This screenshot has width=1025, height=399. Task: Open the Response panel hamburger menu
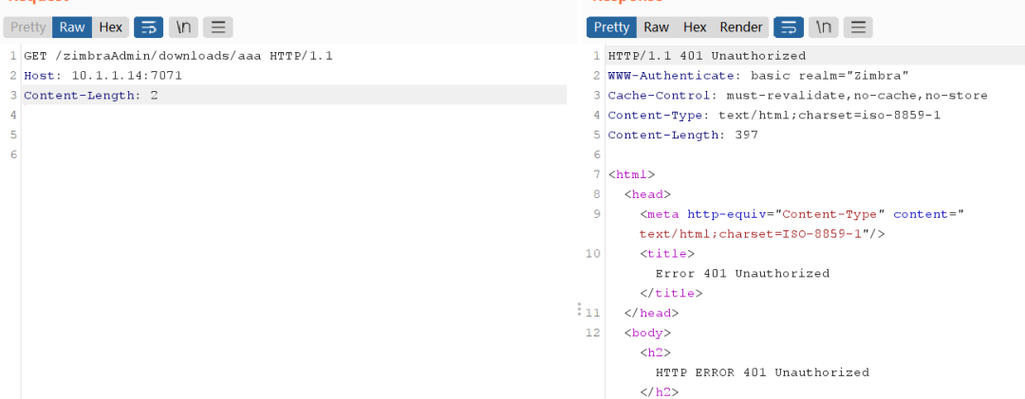[858, 27]
